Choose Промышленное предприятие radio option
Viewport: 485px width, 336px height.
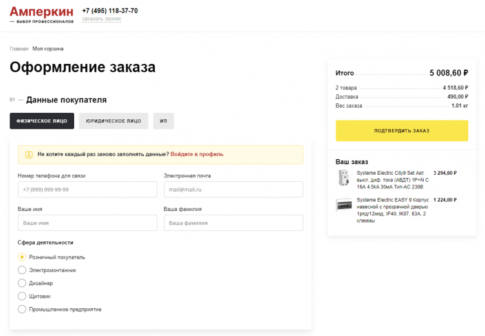[22, 309]
